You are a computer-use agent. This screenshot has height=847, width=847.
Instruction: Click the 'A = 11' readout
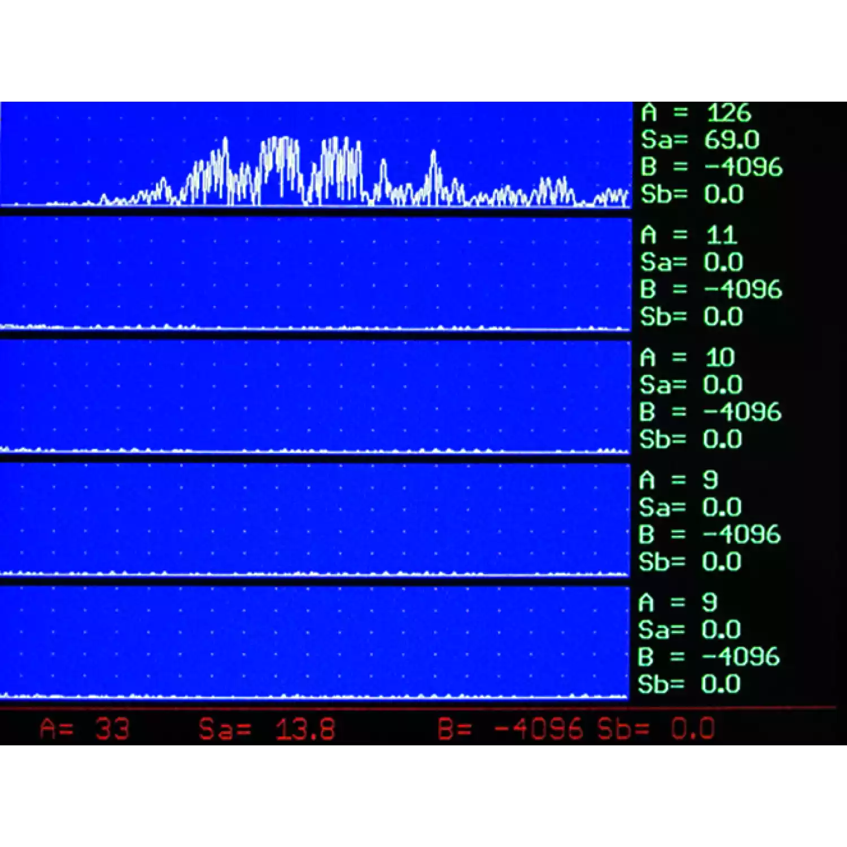689,235
